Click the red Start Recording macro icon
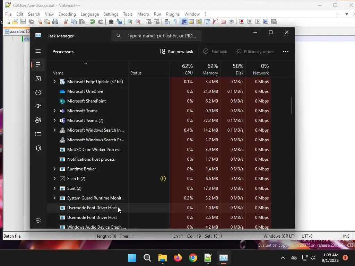 242,21
